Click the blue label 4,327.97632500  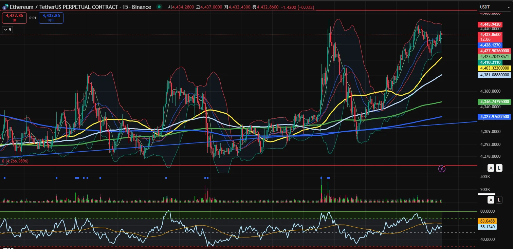(495, 116)
